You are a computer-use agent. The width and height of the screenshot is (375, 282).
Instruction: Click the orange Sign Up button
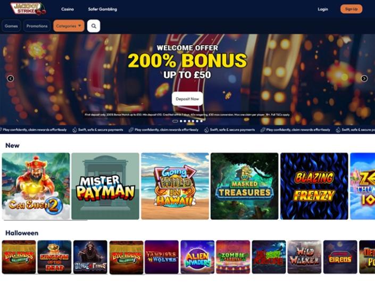pos(351,9)
